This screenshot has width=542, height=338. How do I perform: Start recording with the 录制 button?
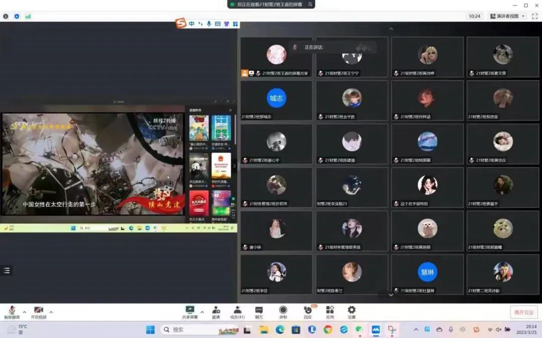click(x=283, y=312)
